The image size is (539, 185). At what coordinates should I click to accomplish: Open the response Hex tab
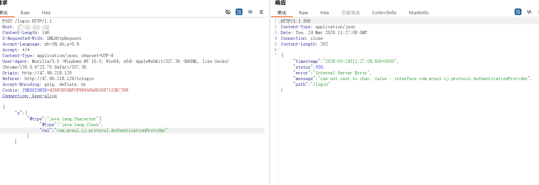[x=324, y=13]
